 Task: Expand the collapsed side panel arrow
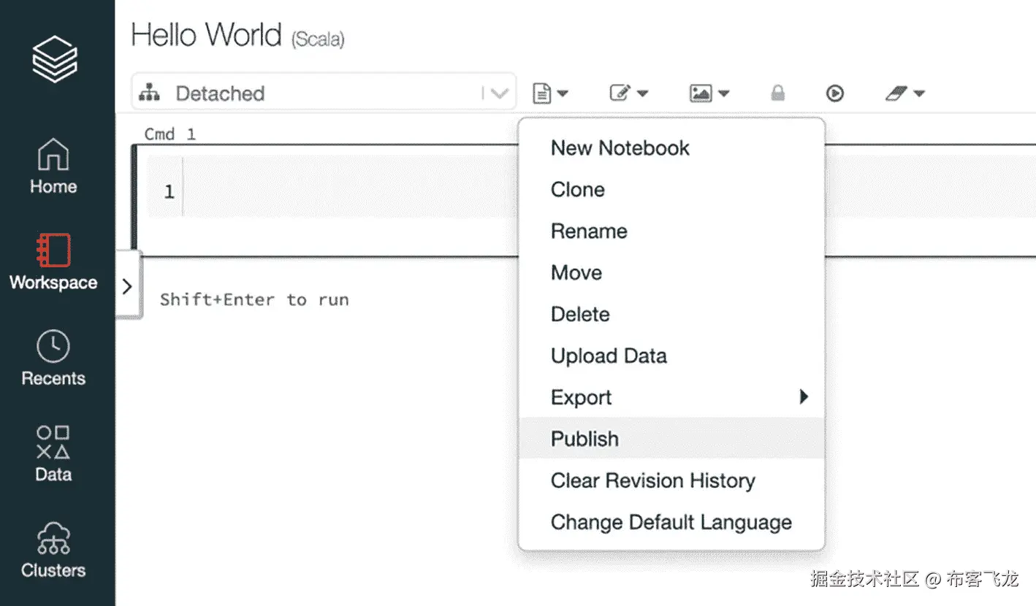pos(127,285)
